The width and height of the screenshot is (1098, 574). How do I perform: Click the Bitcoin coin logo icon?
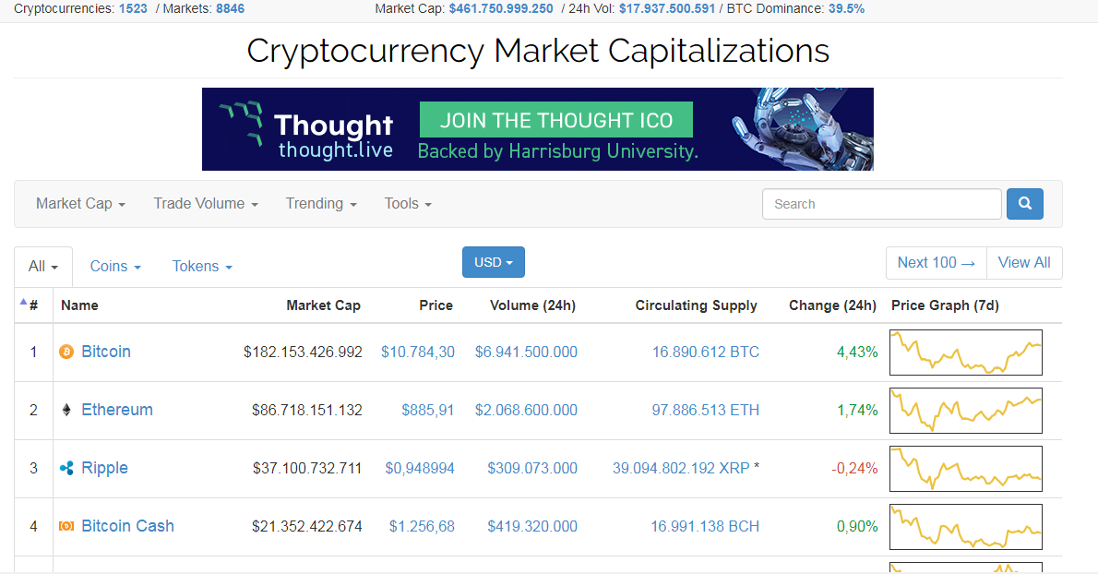66,352
